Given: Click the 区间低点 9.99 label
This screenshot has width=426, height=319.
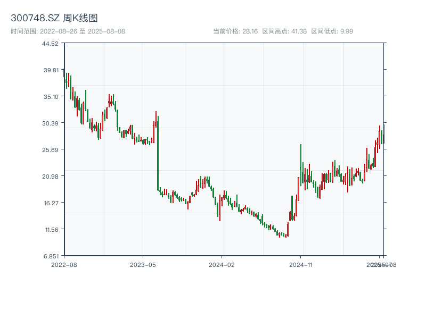Looking at the screenshot, I should point(332,31).
